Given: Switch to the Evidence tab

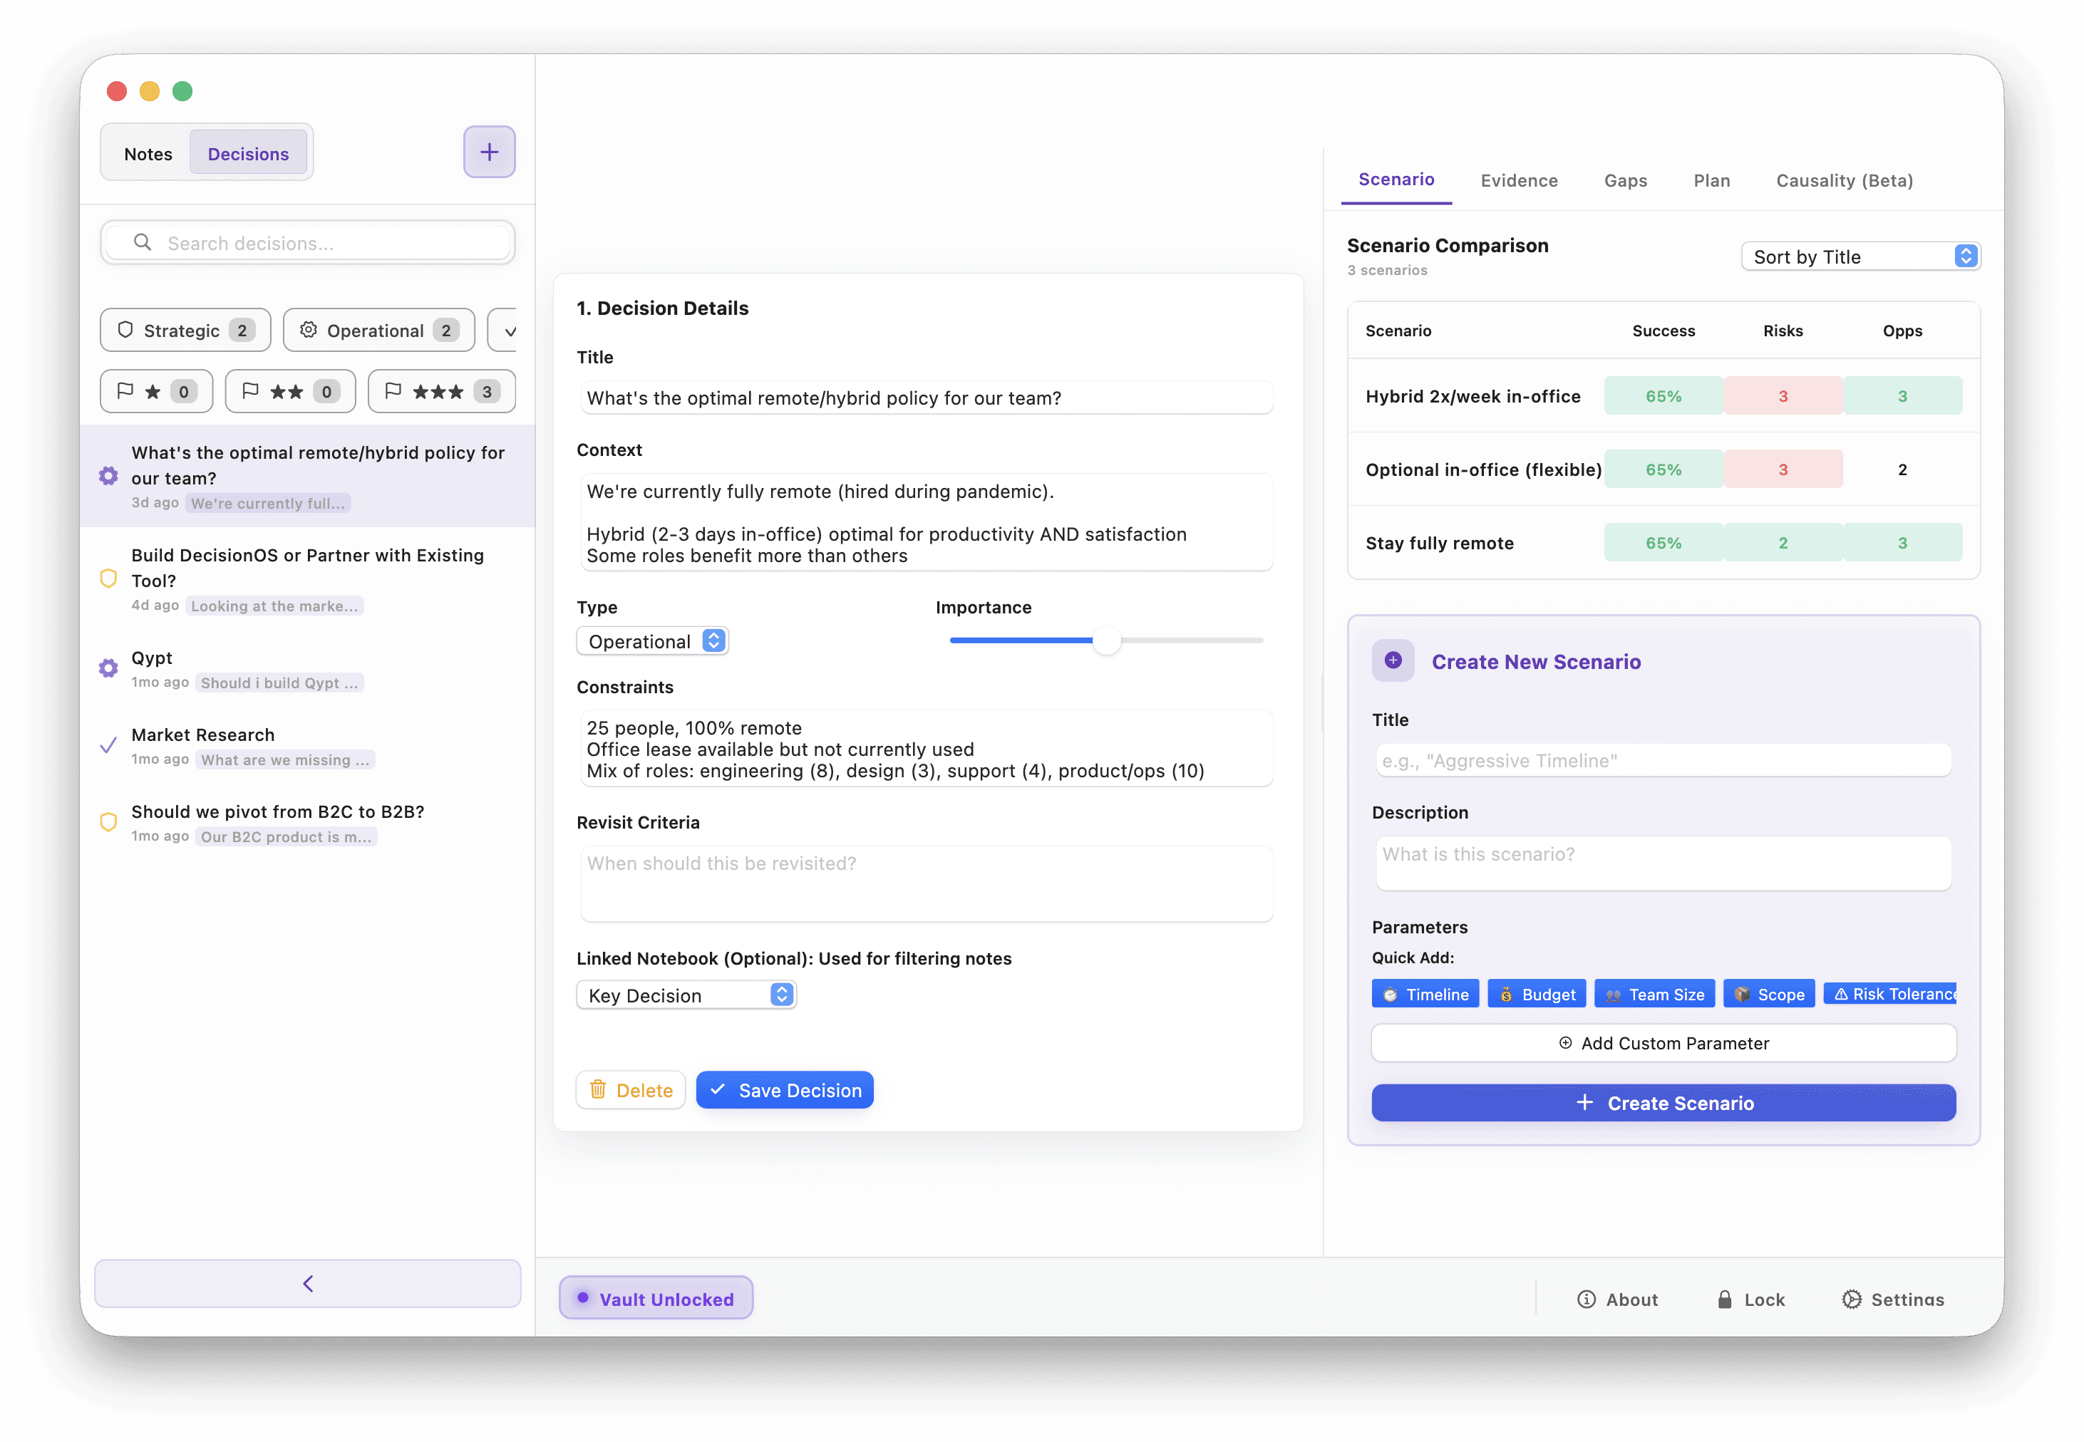Looking at the screenshot, I should tap(1518, 181).
